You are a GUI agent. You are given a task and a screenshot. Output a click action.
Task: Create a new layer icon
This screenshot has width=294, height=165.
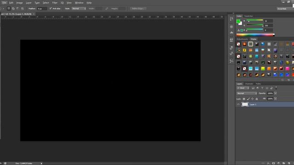coord(289,163)
